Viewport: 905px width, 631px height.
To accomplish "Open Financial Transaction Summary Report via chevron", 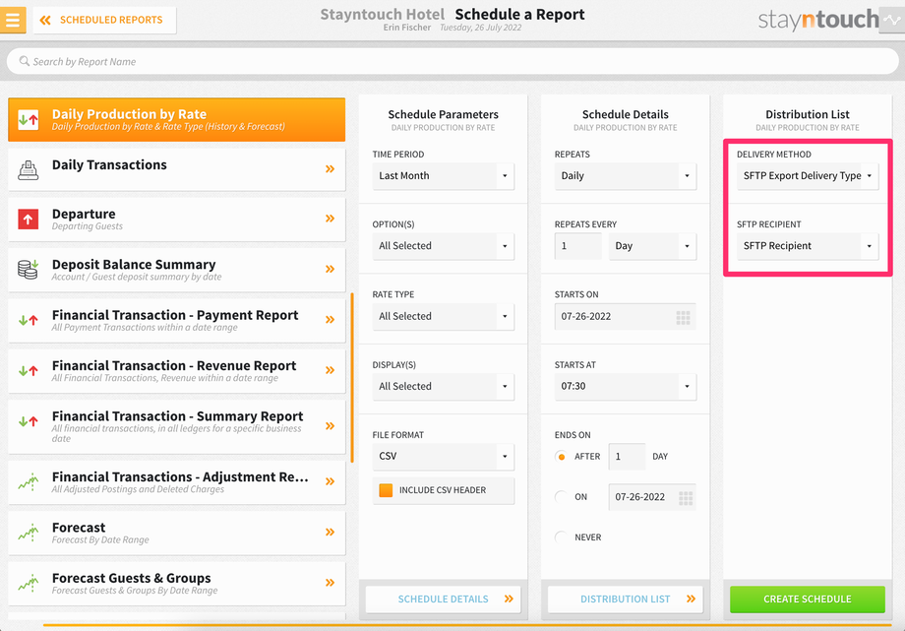I will point(330,426).
